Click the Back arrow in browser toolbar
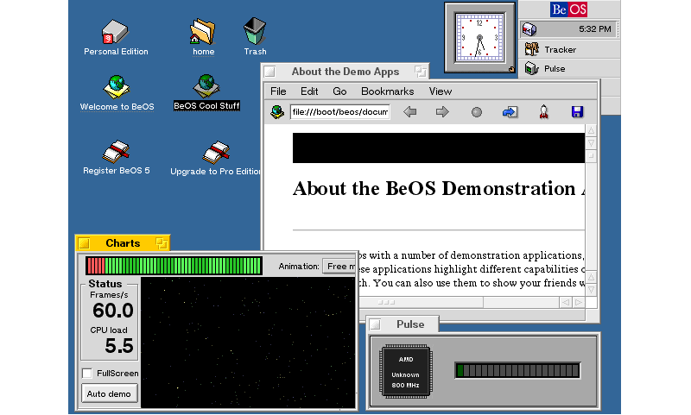This screenshot has height=415, width=691. tap(409, 112)
